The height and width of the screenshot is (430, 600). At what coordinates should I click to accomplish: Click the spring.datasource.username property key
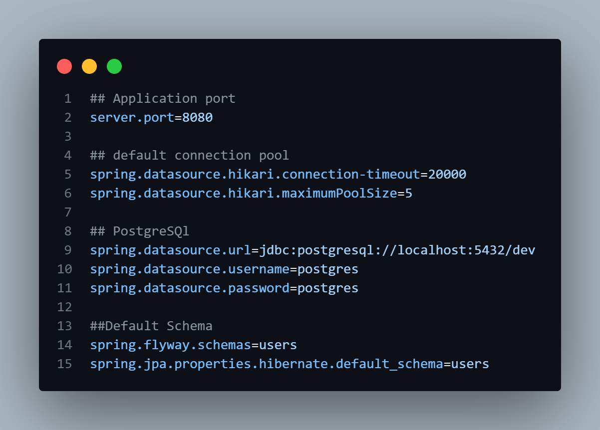point(190,269)
